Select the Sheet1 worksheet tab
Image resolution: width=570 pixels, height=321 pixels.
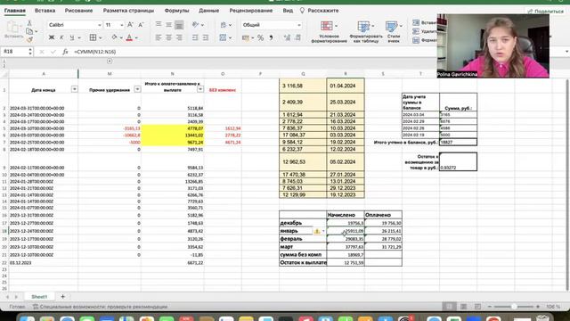point(39,297)
